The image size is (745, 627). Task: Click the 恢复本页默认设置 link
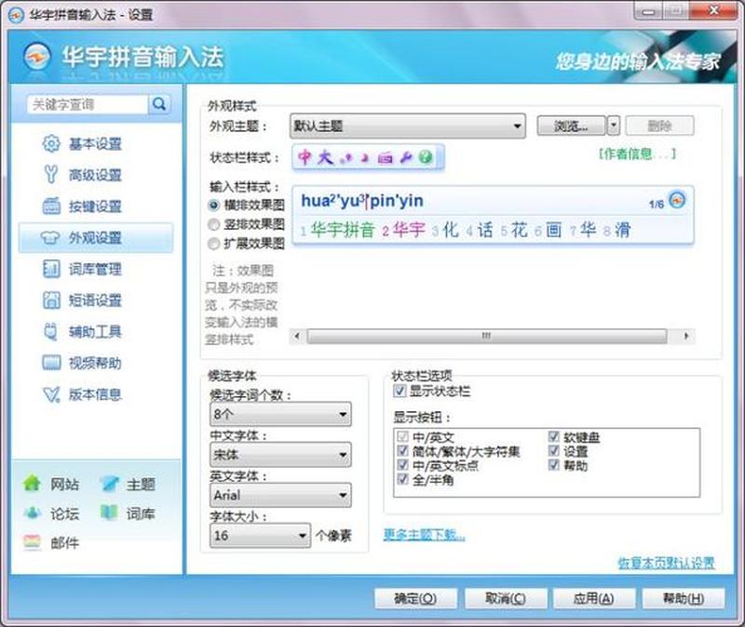[x=666, y=563]
